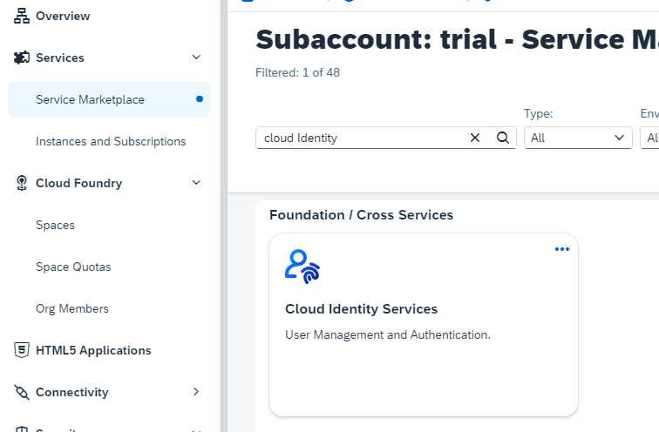
Task: Clear the search field with the X icon
Action: coord(475,138)
